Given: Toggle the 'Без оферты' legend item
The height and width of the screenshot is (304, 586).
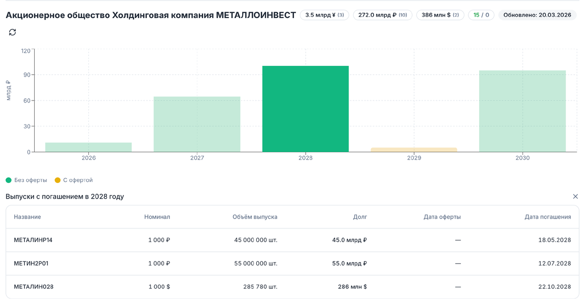Looking at the screenshot, I should (26, 180).
